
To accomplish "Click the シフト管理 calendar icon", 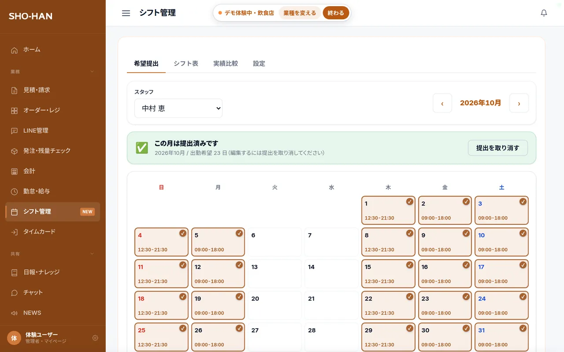I will pyautogui.click(x=15, y=212).
